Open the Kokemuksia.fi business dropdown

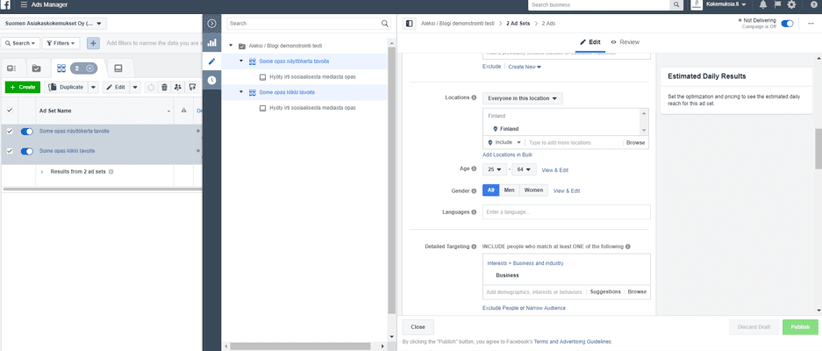[x=726, y=4]
